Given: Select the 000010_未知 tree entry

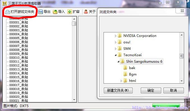Looking at the screenshot, I should [18, 58].
